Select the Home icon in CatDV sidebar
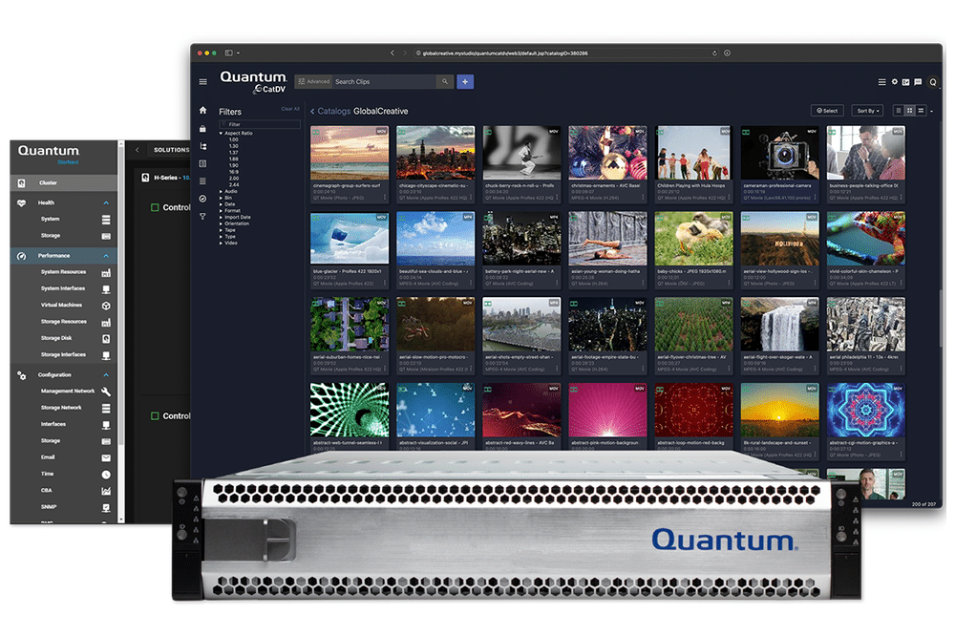The width and height of the screenshot is (955, 636). click(203, 110)
